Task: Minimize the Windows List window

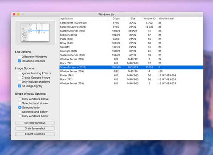Action: [18, 15]
